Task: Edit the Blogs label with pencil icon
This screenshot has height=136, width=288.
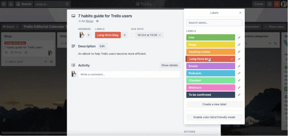Action: click(x=239, y=44)
